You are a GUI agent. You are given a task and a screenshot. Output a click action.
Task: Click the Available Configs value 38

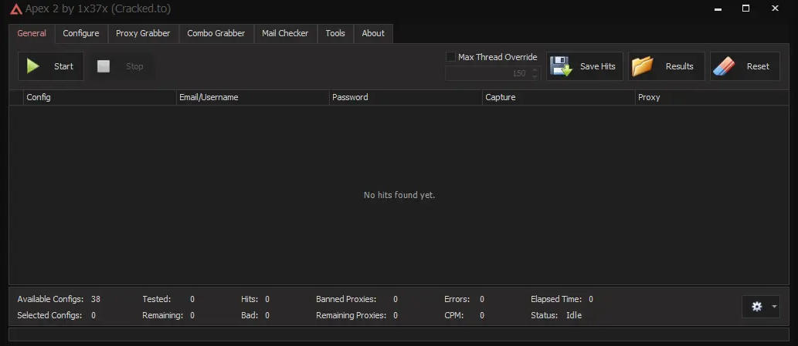(x=96, y=299)
